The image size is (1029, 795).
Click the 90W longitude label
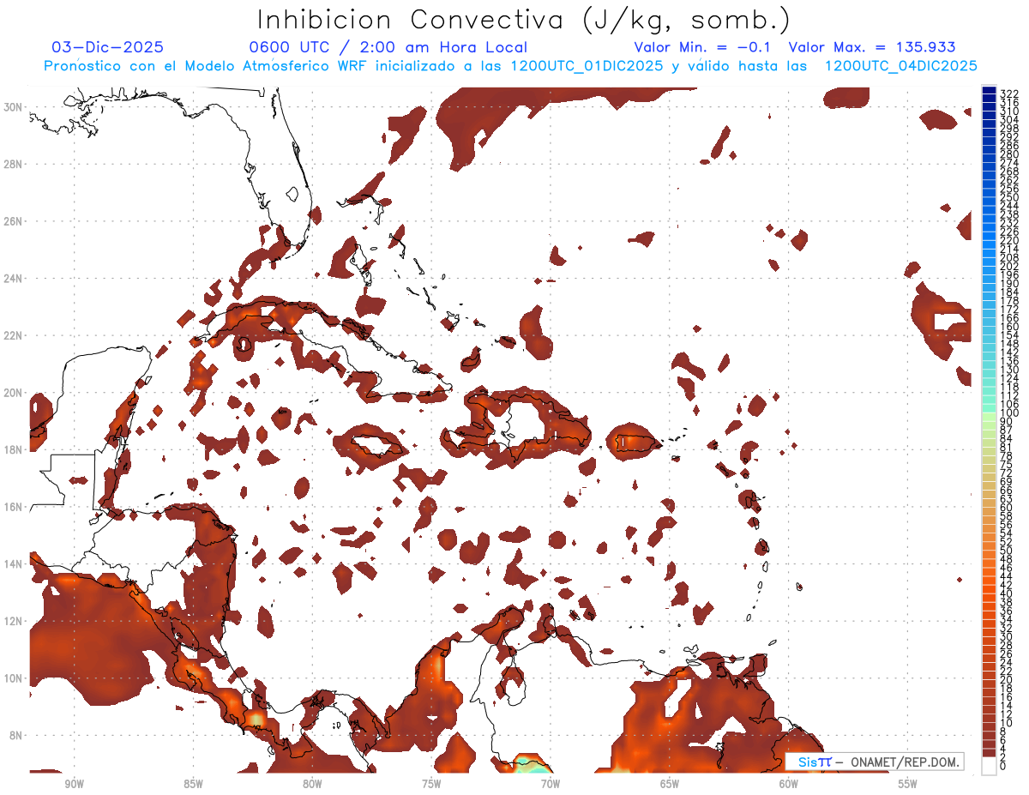(74, 784)
